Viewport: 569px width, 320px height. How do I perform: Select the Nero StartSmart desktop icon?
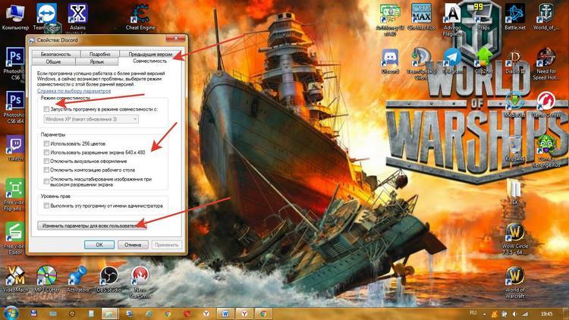(x=140, y=282)
